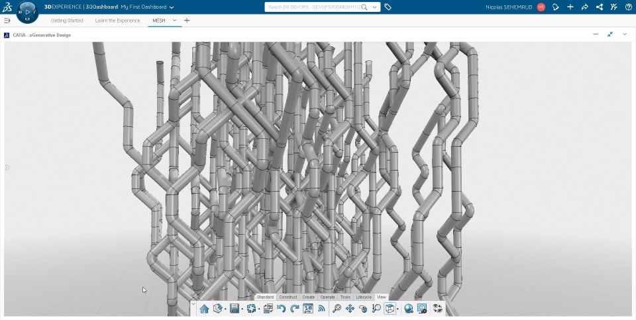Viewport: 636px width, 320px height.
Task: Select the Zoom In Out magnifier tool
Action: tap(376, 309)
